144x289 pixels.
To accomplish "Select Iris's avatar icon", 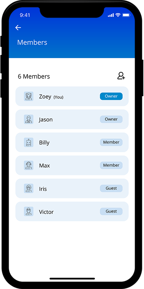I will coord(29,188).
